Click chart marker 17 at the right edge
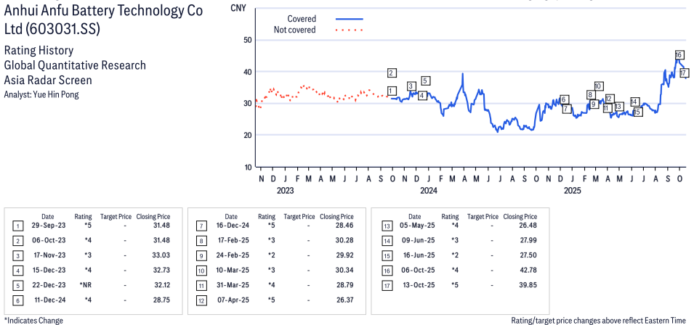Image resolution: width=694 pixels, height=325 pixels. click(x=684, y=73)
